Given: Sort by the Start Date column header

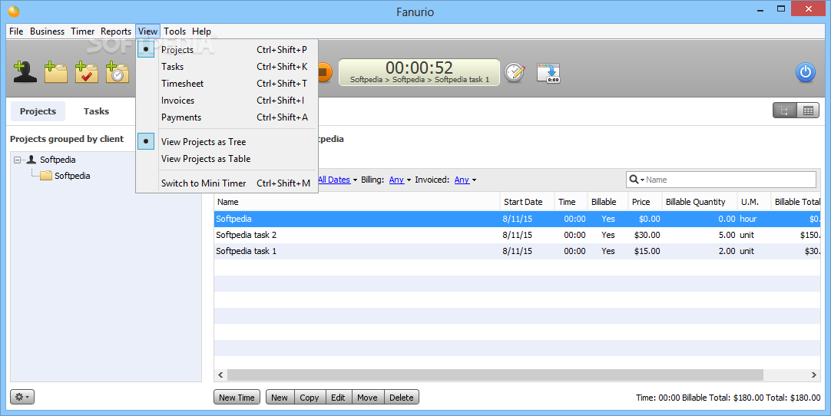Looking at the screenshot, I should pos(527,202).
